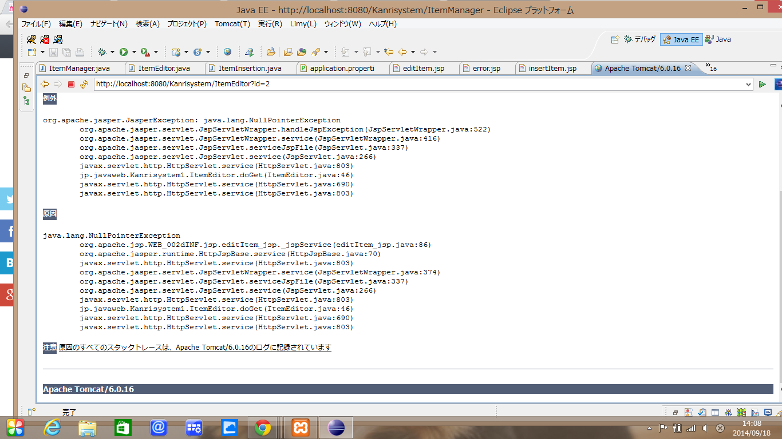The height and width of the screenshot is (439, 782).
Task: Refresh the internal browser page
Action: pyautogui.click(x=84, y=85)
